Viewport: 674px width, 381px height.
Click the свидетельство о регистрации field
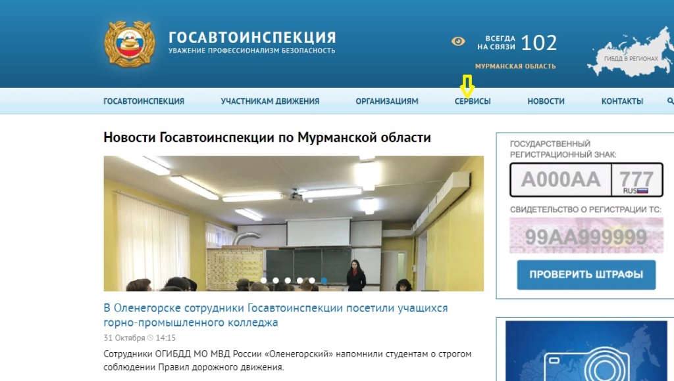click(586, 237)
